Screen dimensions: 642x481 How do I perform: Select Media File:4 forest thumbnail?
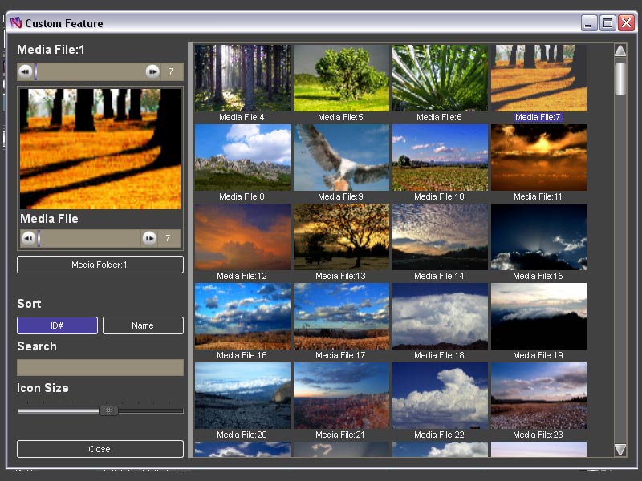point(242,78)
